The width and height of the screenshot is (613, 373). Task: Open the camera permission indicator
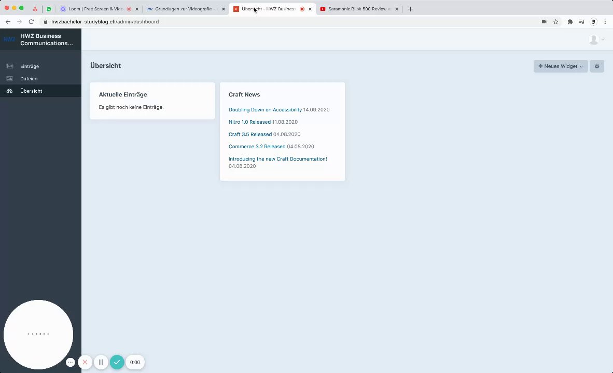544,22
